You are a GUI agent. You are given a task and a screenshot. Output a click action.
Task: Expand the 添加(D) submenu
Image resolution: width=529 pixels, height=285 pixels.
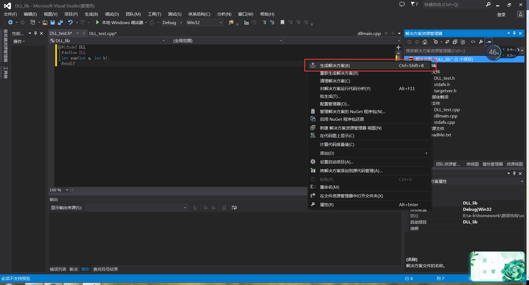coord(369,153)
